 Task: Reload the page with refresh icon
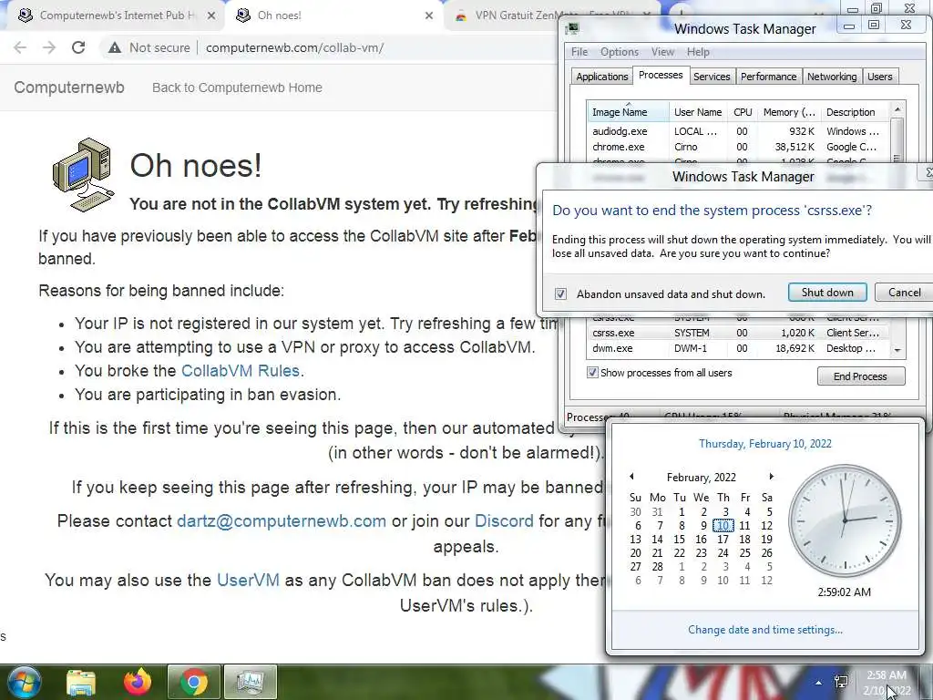78,47
